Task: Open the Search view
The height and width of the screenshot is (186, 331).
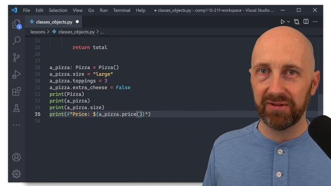Action: pos(17,40)
